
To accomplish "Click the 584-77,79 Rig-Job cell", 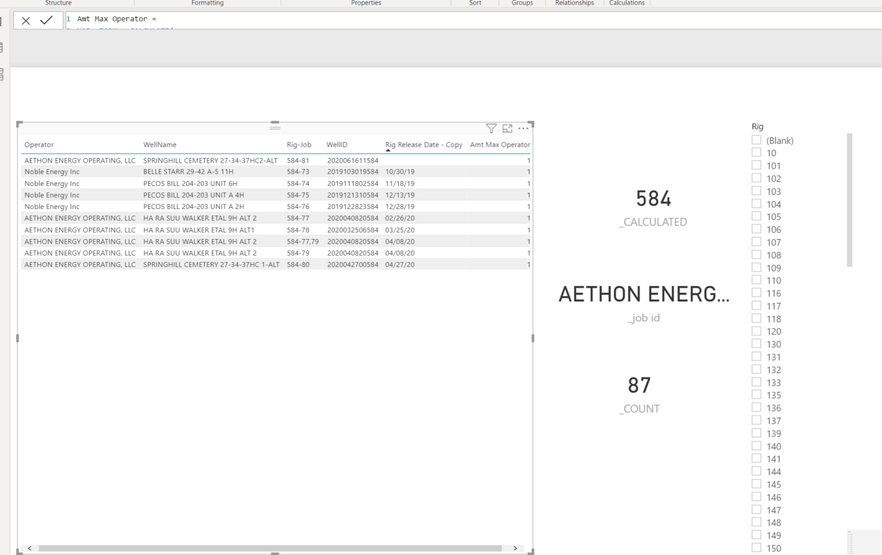I will pyautogui.click(x=302, y=241).
